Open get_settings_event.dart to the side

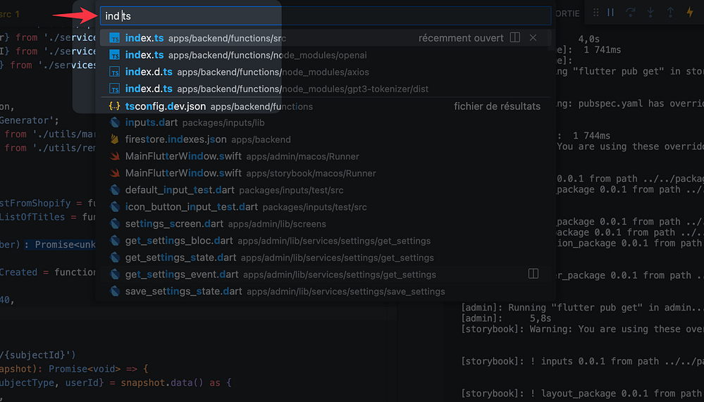click(533, 274)
